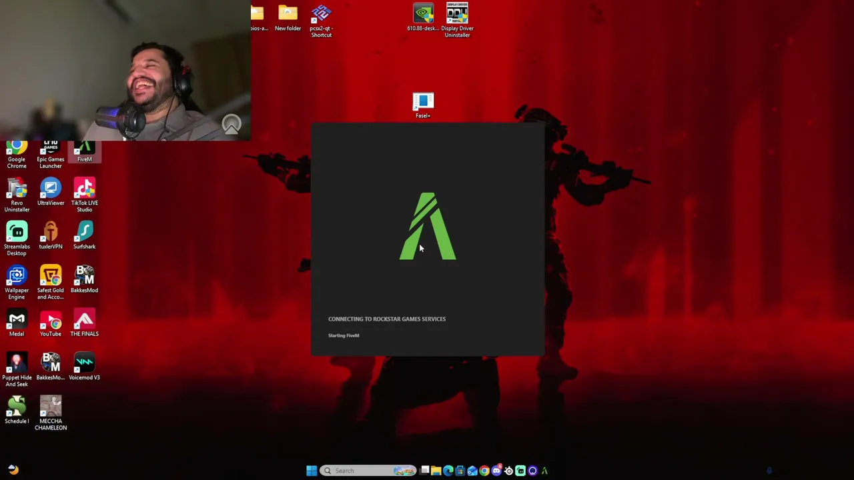854x480 pixels.
Task: Open Microsoft Store from the taskbar
Action: [460, 471]
